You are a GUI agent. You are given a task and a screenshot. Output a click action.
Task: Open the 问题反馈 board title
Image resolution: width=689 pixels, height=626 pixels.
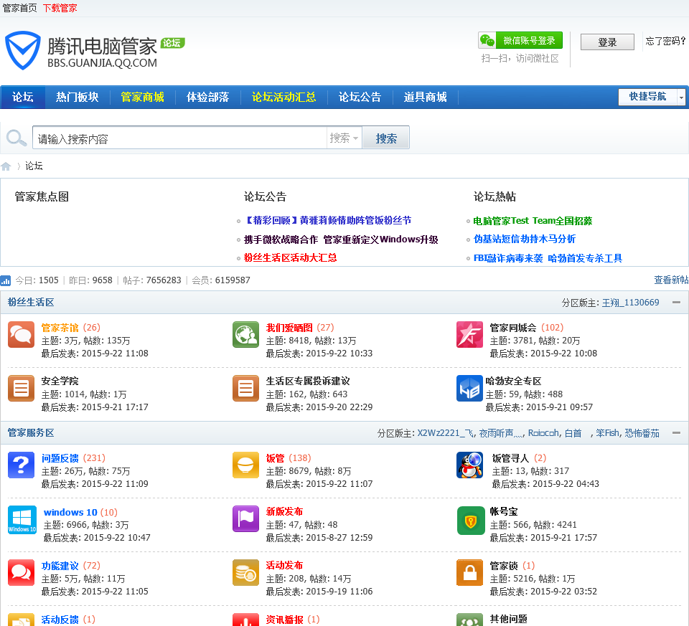60,458
